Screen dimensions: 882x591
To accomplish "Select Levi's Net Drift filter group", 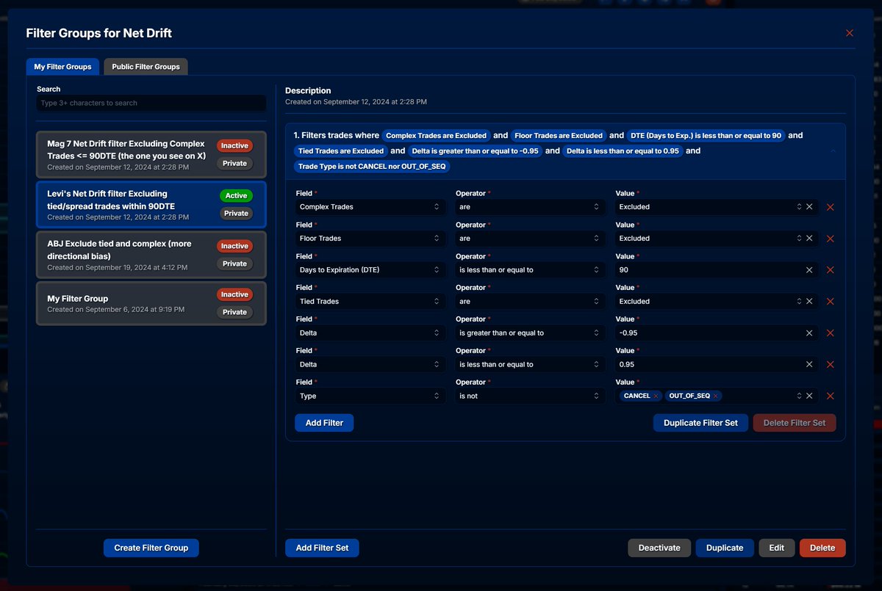I will [x=151, y=205].
